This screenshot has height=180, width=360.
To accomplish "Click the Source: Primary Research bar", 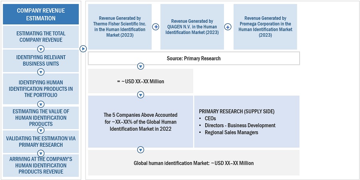I will click(194, 58).
